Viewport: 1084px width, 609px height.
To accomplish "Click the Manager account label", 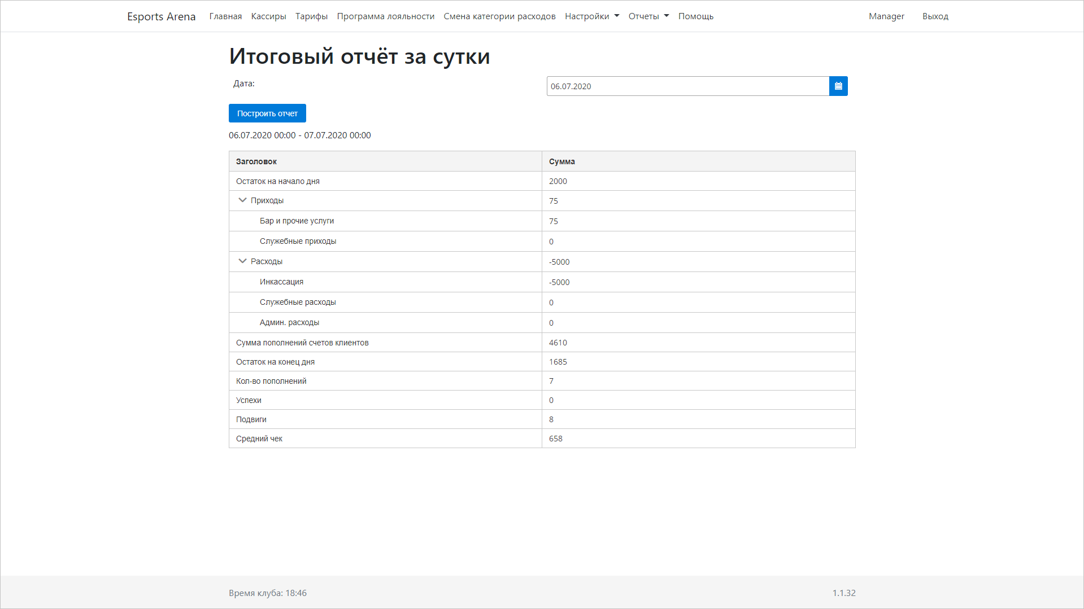I will point(886,16).
